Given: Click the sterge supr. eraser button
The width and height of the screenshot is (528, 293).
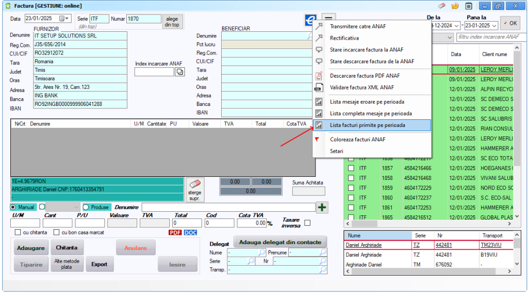Looking at the screenshot, I should [194, 190].
